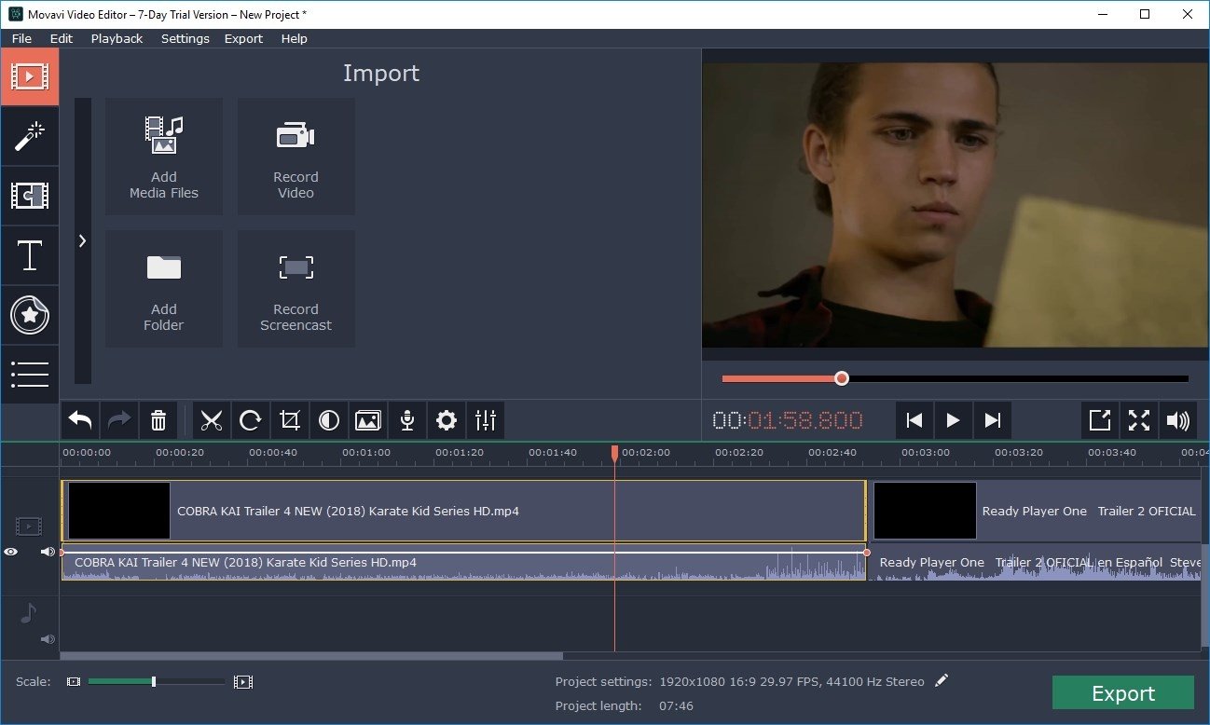
Task: Click the 00:01:00 ruler mark
Action: pos(366,453)
